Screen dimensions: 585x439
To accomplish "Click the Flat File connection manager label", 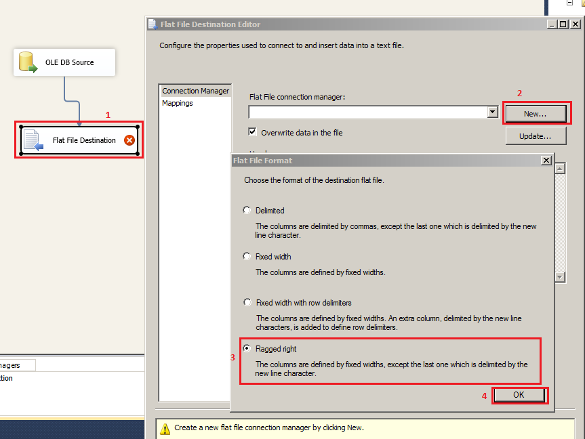I will (298, 97).
